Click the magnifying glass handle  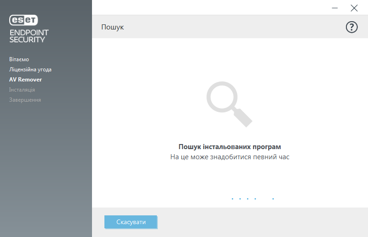click(x=244, y=118)
